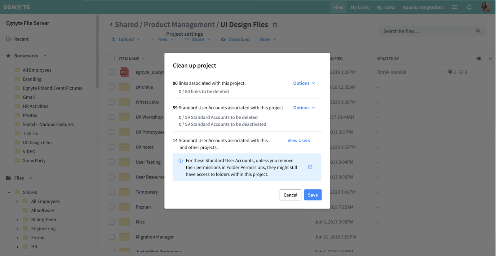Click the hamburger menu icon in header
This screenshot has height=256, width=496.
coord(455,7)
